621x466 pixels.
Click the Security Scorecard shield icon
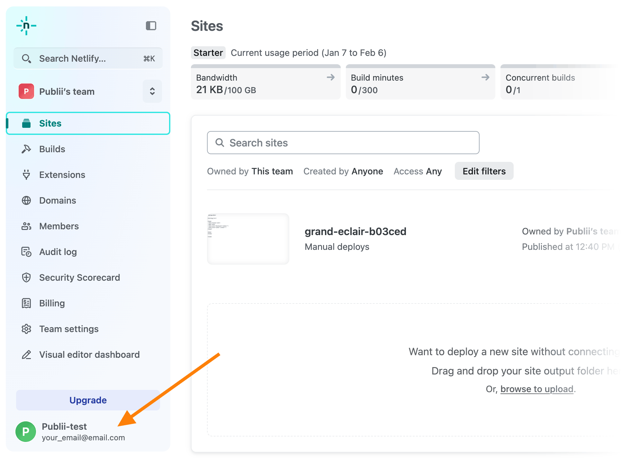[26, 277]
